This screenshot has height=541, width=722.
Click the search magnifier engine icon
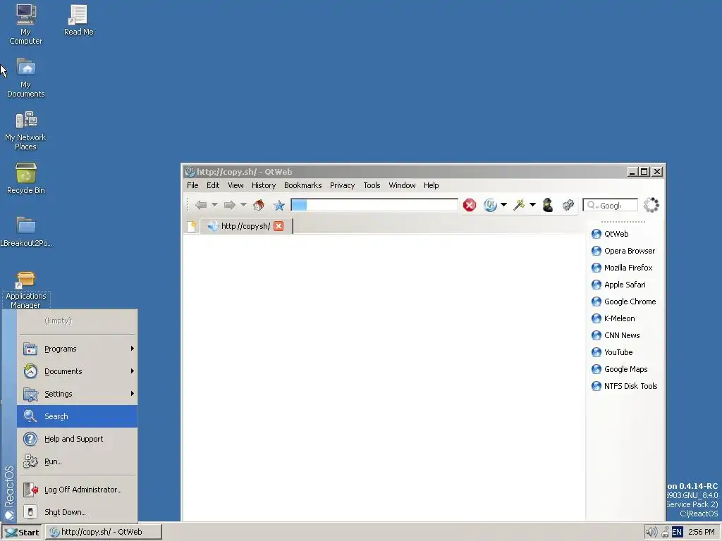[592, 205]
